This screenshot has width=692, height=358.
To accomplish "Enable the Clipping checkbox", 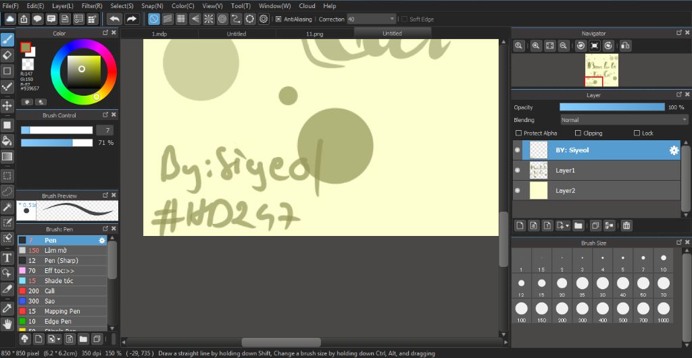I will pyautogui.click(x=578, y=133).
